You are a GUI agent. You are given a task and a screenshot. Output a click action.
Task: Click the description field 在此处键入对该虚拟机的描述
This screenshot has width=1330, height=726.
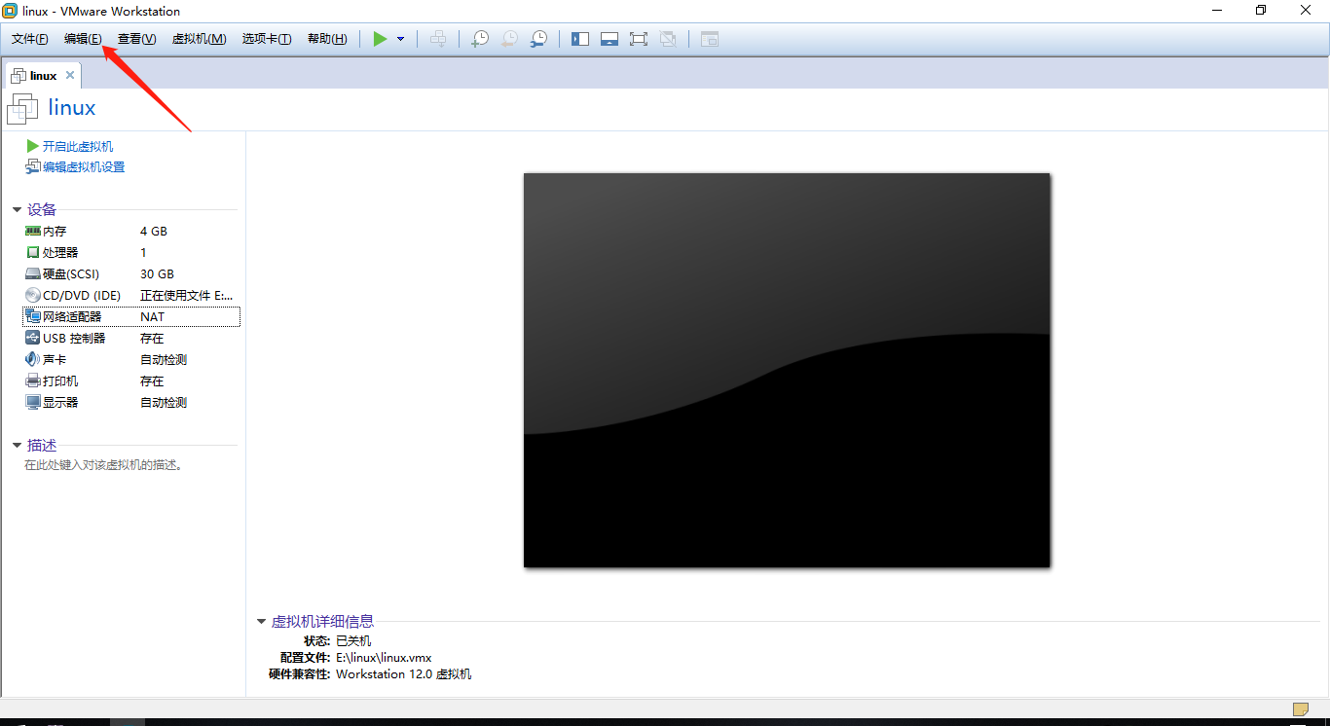[104, 465]
